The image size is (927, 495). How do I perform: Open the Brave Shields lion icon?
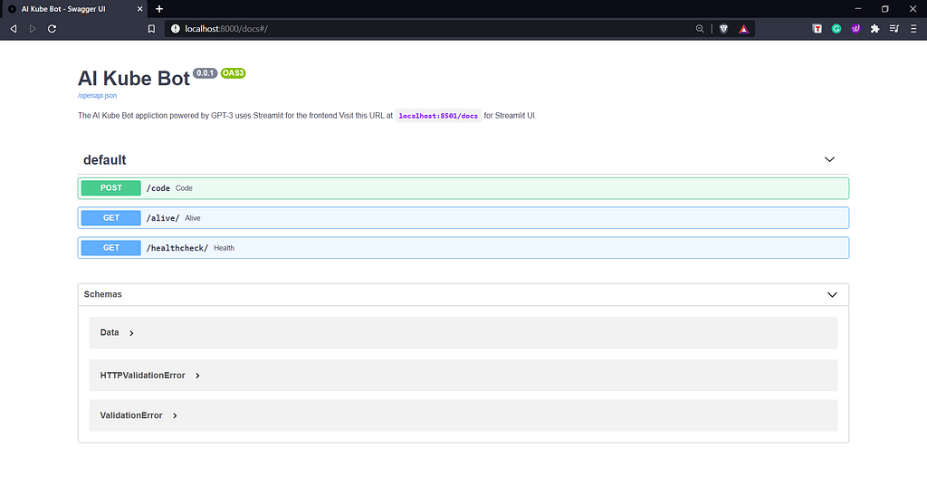pyautogui.click(x=723, y=28)
